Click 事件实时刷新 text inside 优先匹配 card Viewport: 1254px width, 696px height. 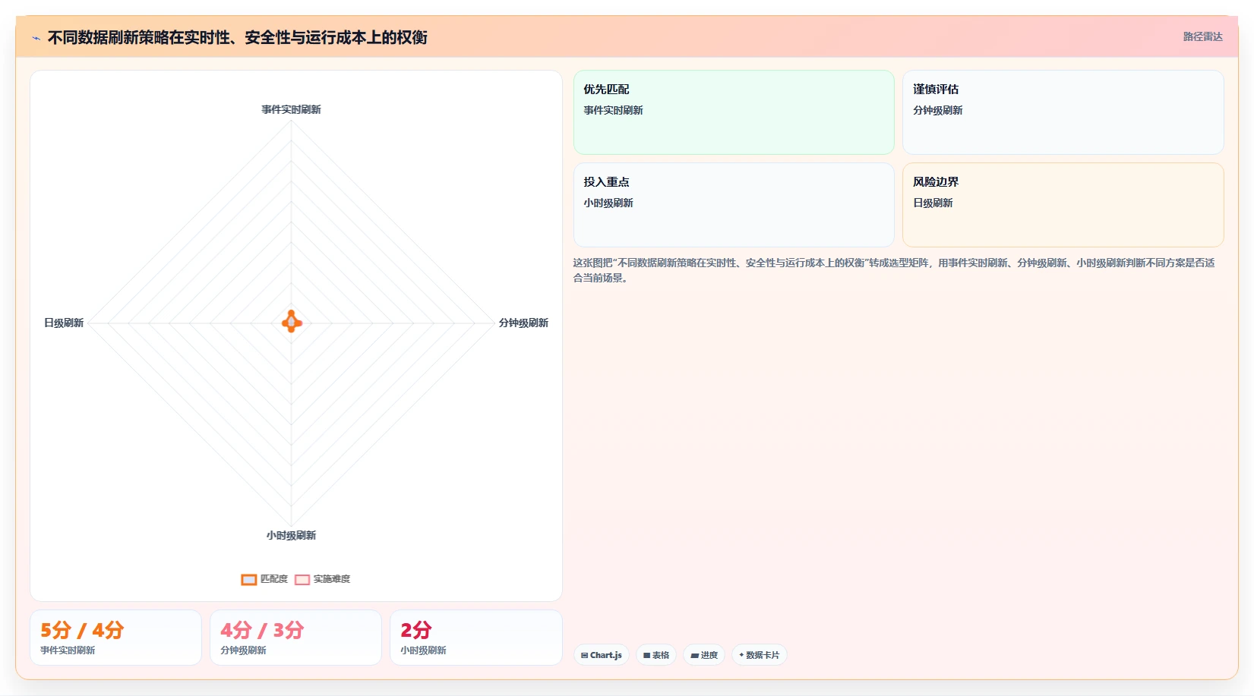click(x=613, y=110)
